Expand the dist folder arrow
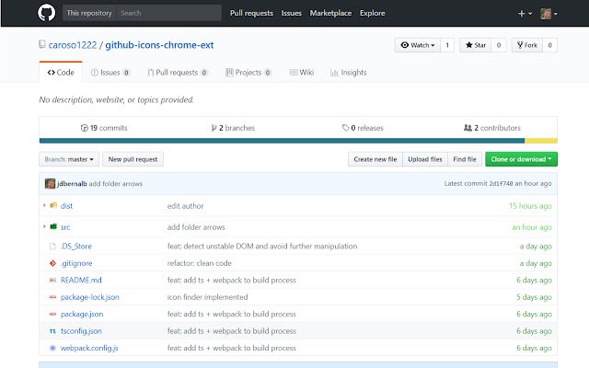Image resolution: width=589 pixels, height=368 pixels. pos(44,205)
